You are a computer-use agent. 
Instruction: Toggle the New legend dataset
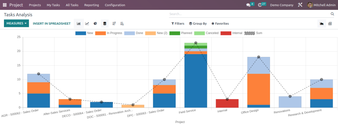click(x=84, y=33)
